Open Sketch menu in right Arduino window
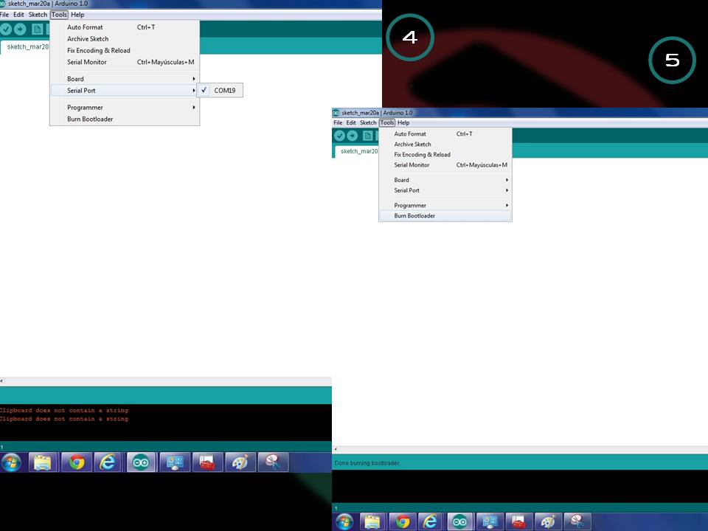Screen dimensions: 708x531 368,123
